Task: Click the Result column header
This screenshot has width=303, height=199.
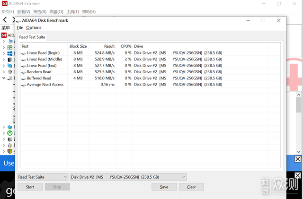Action: [102, 46]
